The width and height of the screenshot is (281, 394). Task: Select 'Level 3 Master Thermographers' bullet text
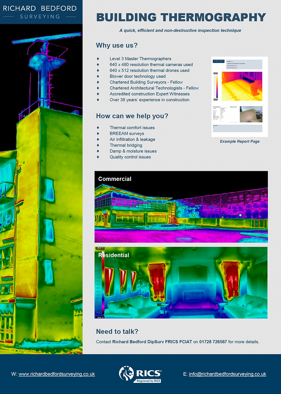[x=140, y=59]
